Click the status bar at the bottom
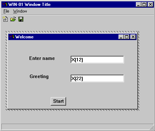The image size is (155, 131). 77,127
